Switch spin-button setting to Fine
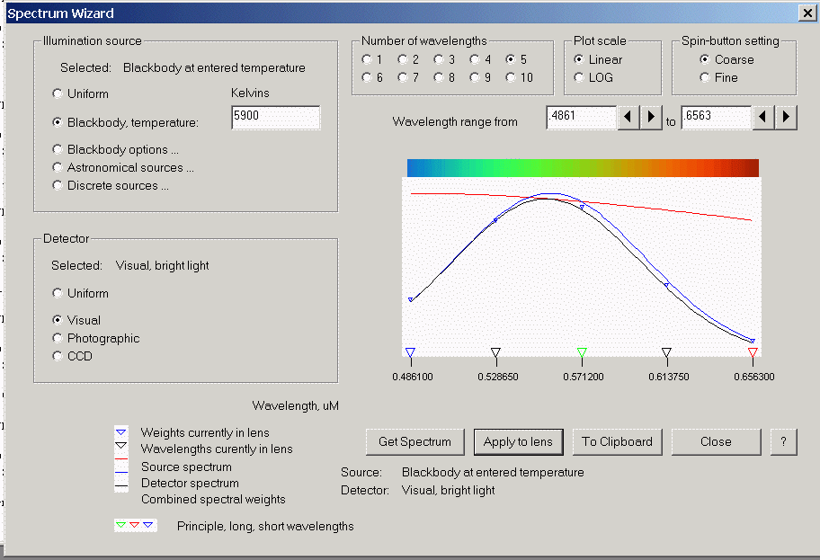This screenshot has height=560, width=820. [706, 77]
